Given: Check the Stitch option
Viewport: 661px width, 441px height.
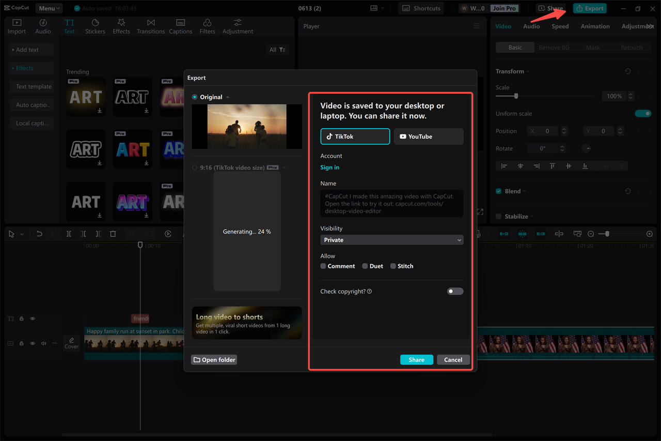Looking at the screenshot, I should [x=392, y=266].
